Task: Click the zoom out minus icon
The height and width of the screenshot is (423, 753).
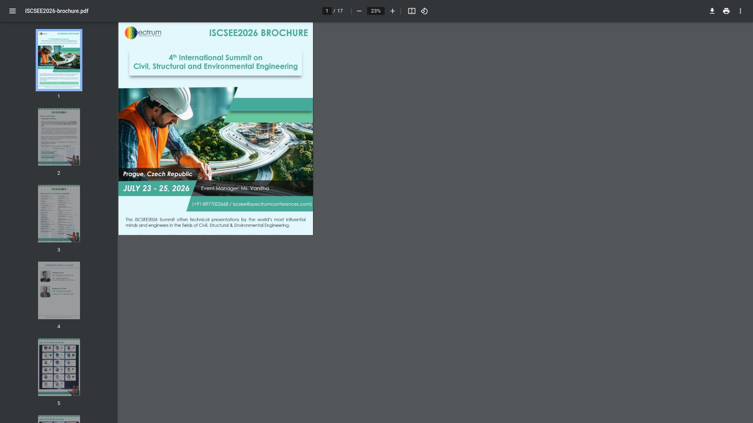Action: click(359, 11)
